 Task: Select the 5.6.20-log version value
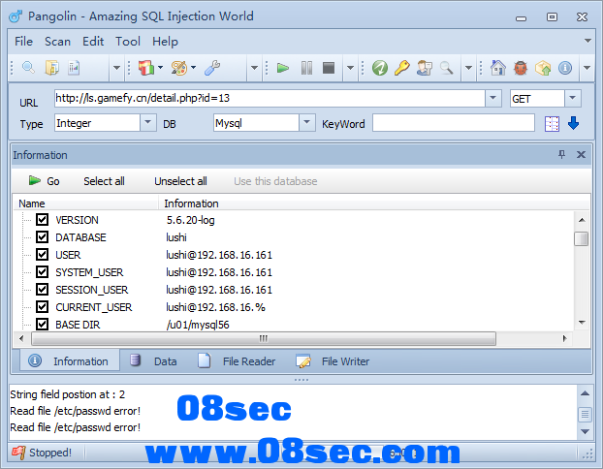pyautogui.click(x=190, y=220)
